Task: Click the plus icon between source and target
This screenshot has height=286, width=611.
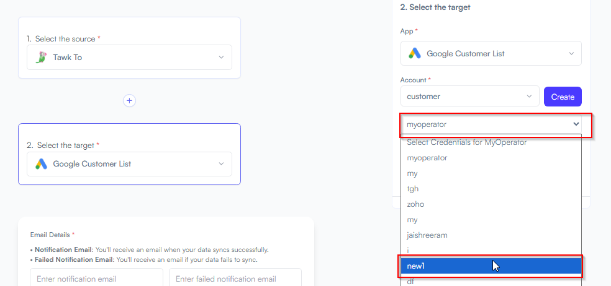Action: pyautogui.click(x=129, y=101)
